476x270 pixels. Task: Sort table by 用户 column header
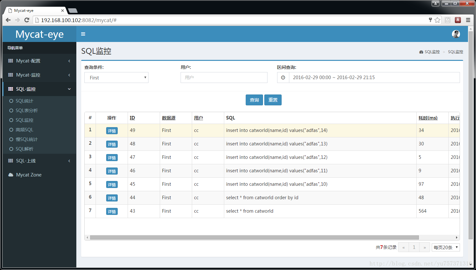coord(199,118)
